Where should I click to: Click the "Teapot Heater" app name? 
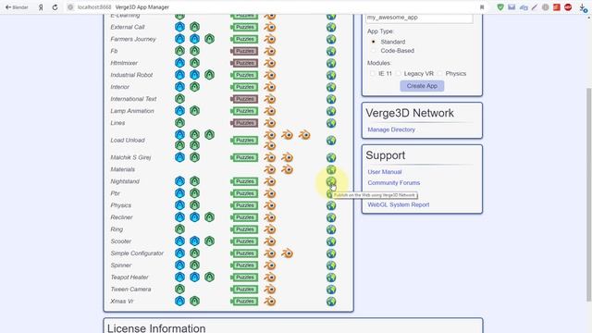coord(129,277)
